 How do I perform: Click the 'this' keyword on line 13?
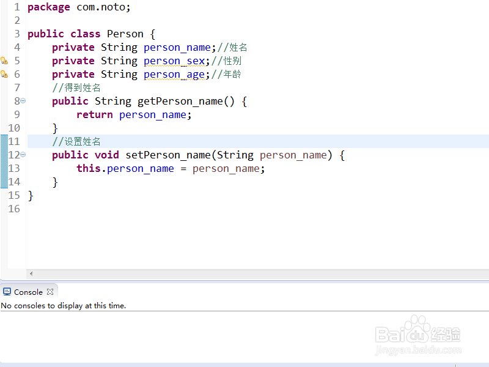(89, 168)
